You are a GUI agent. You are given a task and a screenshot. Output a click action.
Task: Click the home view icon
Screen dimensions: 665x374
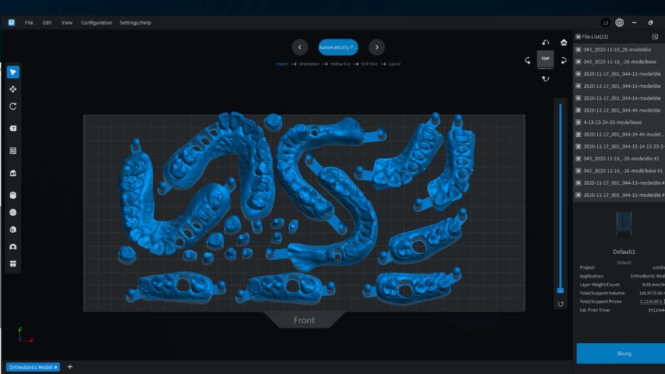tap(564, 43)
